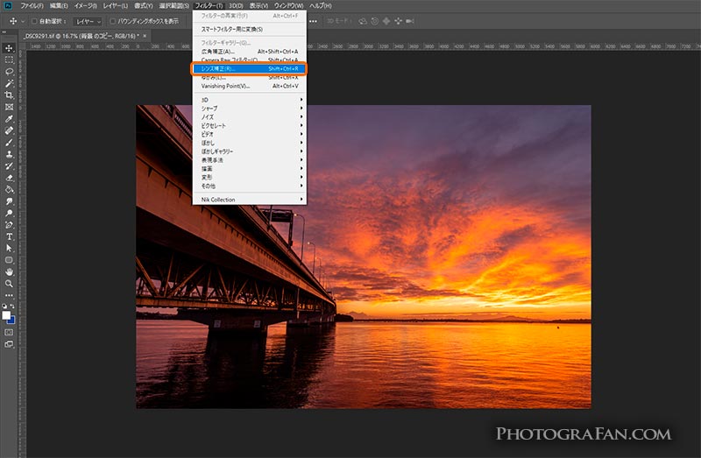
Task: Click the default colors reset icon
Action: pos(4,307)
